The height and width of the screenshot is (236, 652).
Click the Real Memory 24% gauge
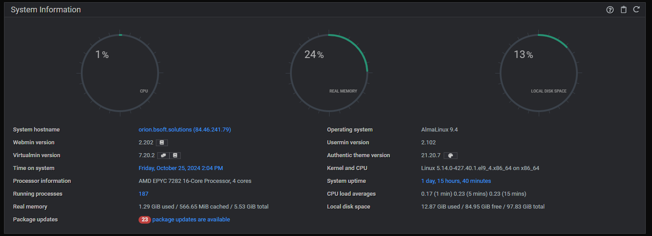[x=329, y=73]
